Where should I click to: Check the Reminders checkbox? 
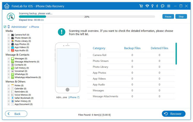tap(9, 92)
